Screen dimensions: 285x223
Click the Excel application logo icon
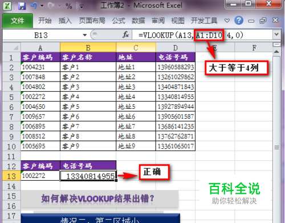pyautogui.click(x=7, y=6)
